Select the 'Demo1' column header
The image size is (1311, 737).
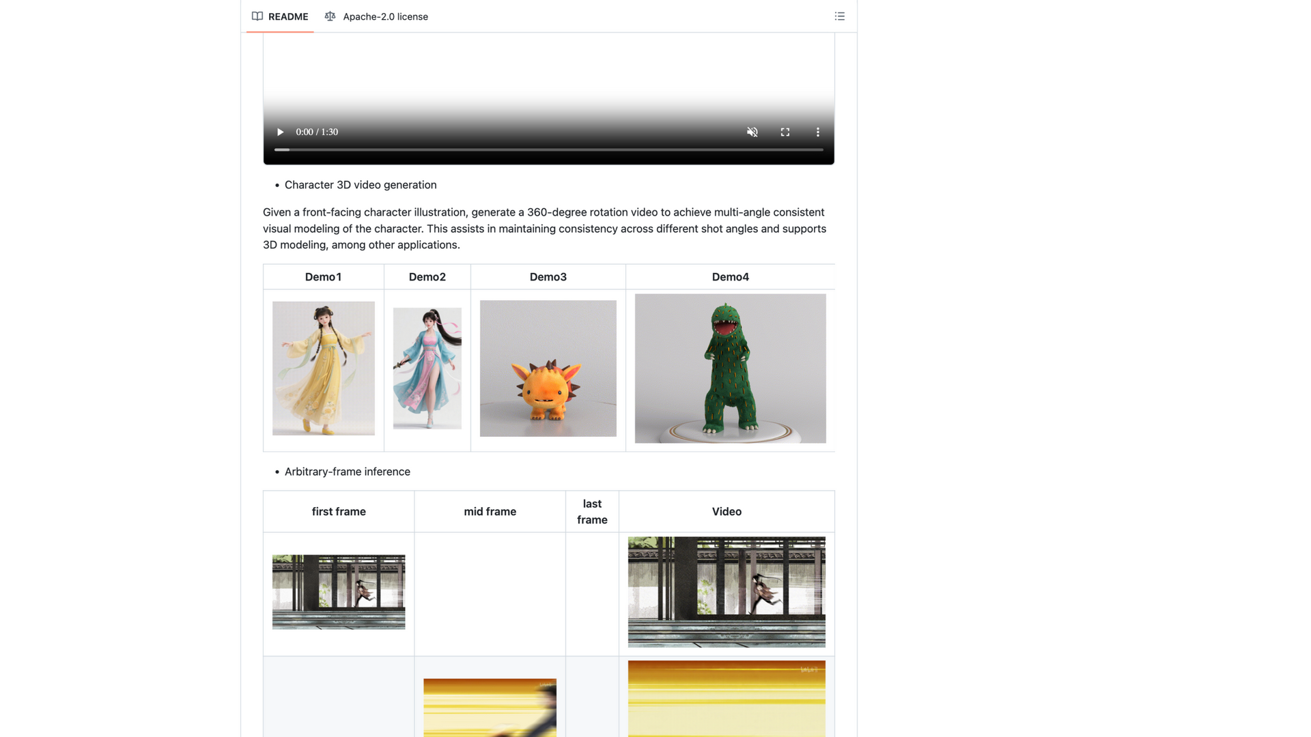click(324, 277)
